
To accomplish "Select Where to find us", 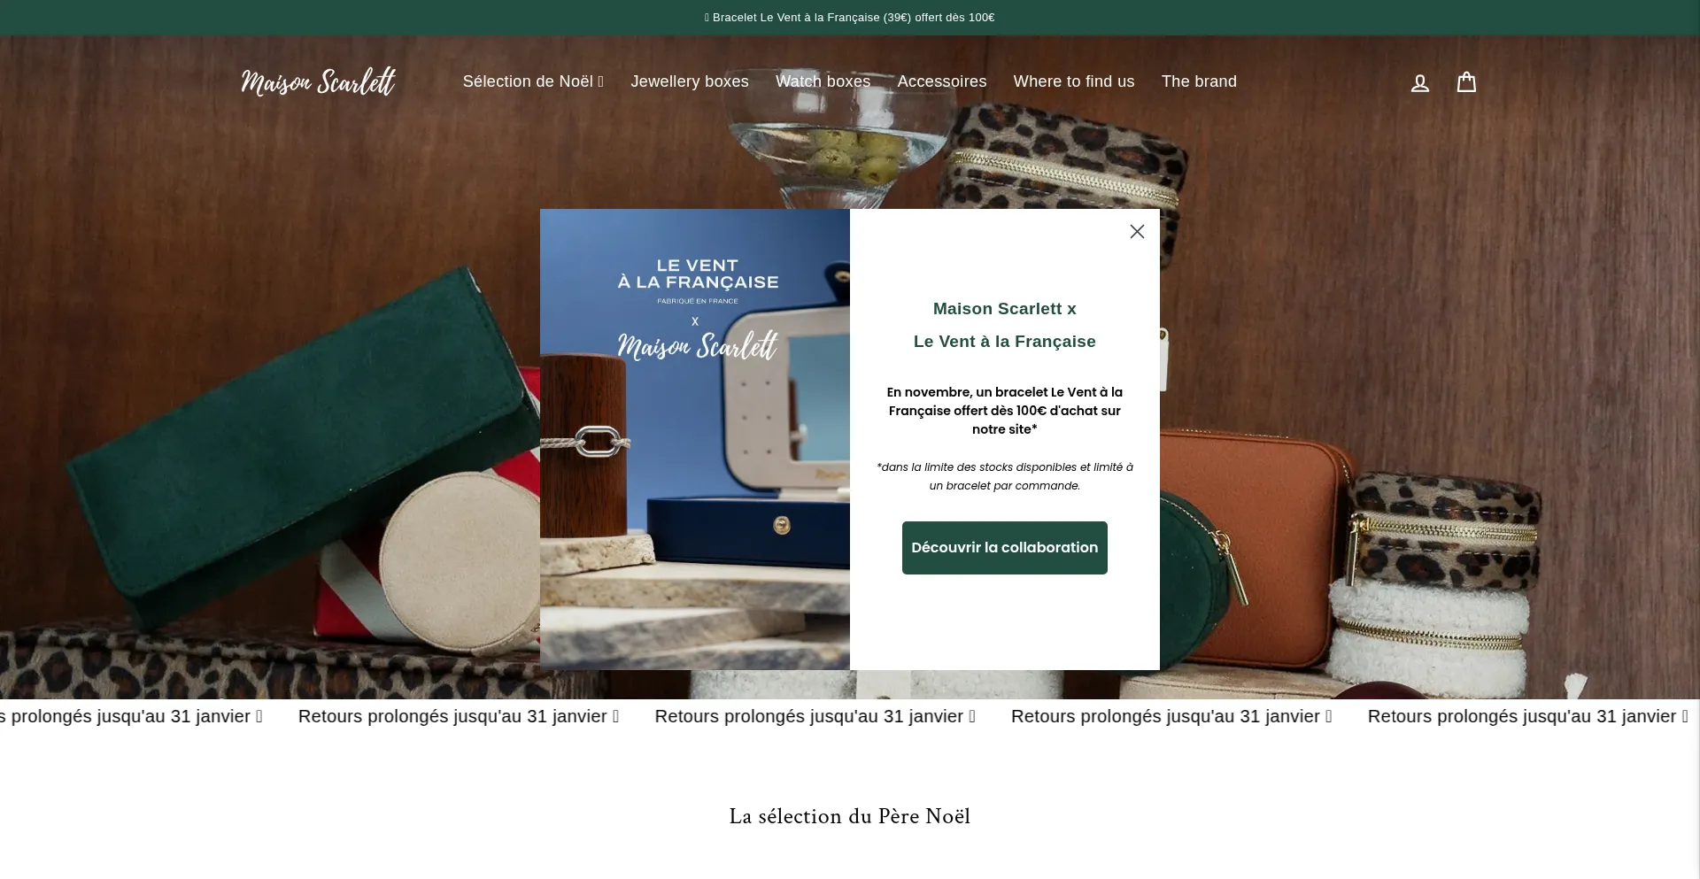I will tap(1073, 81).
